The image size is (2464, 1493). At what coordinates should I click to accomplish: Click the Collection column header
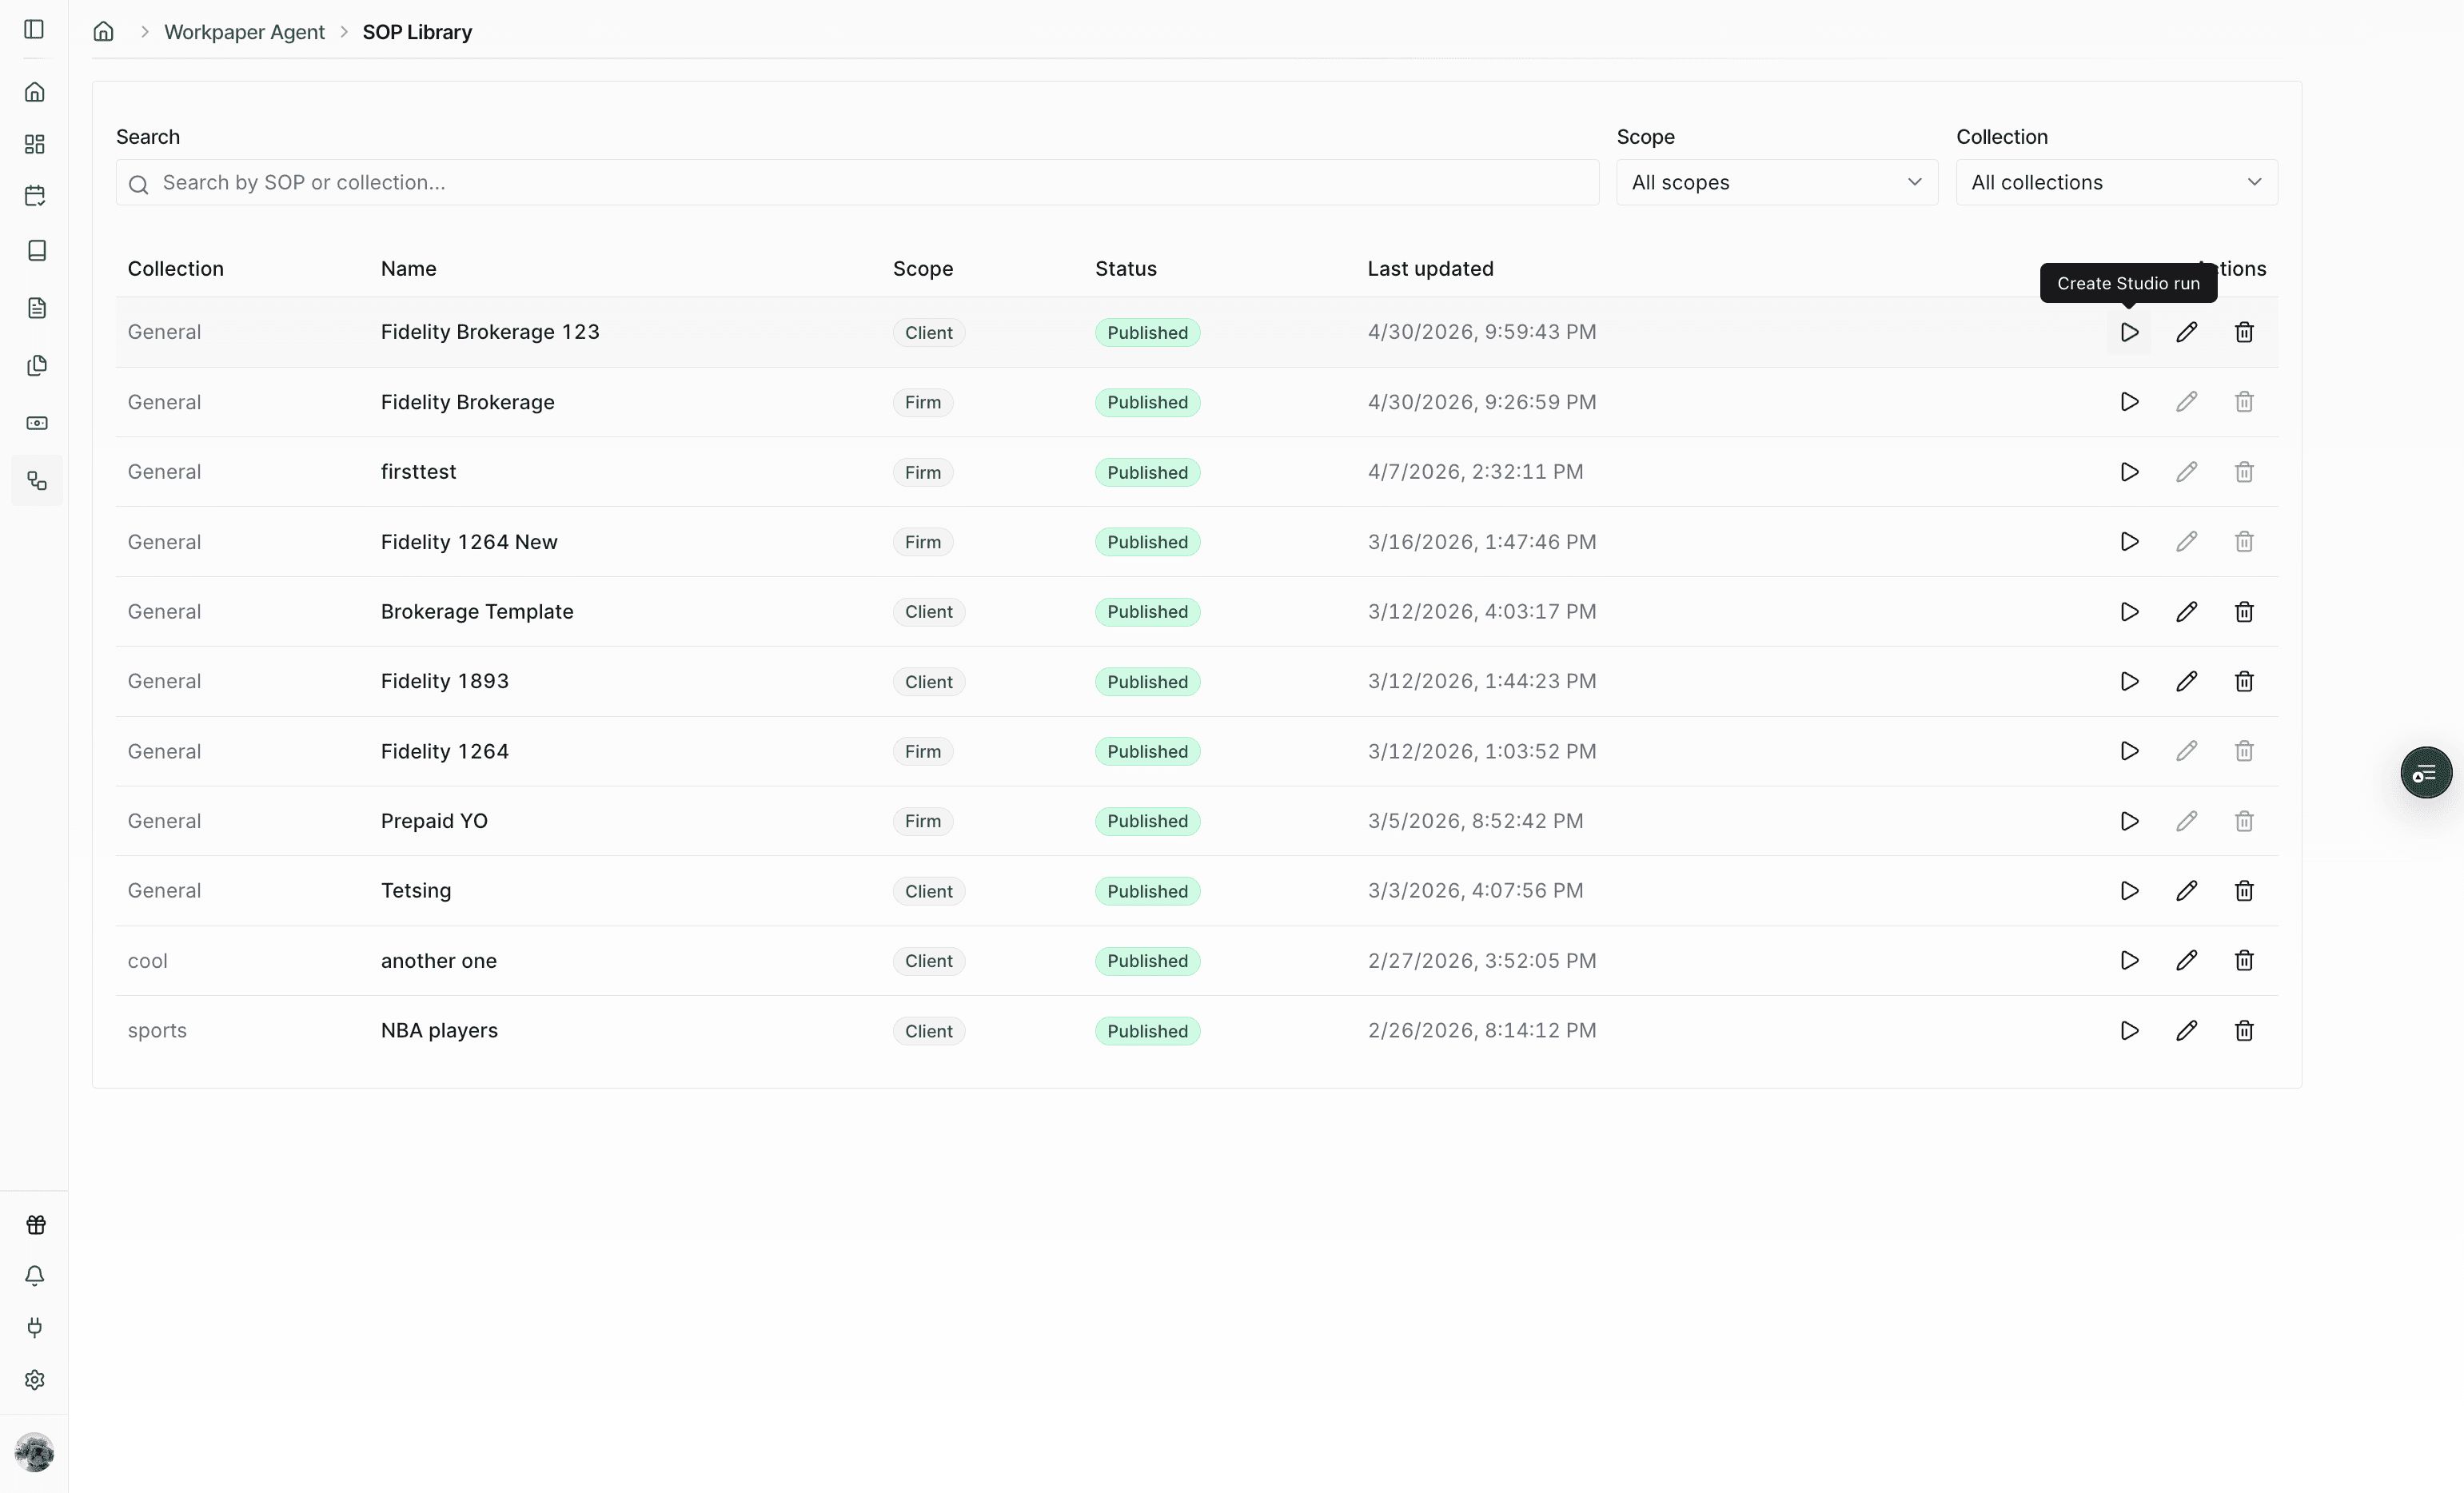(176, 269)
